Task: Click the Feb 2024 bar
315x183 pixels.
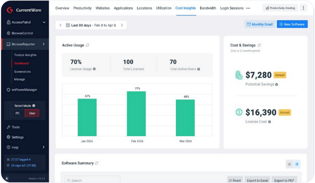Action: click(137, 114)
